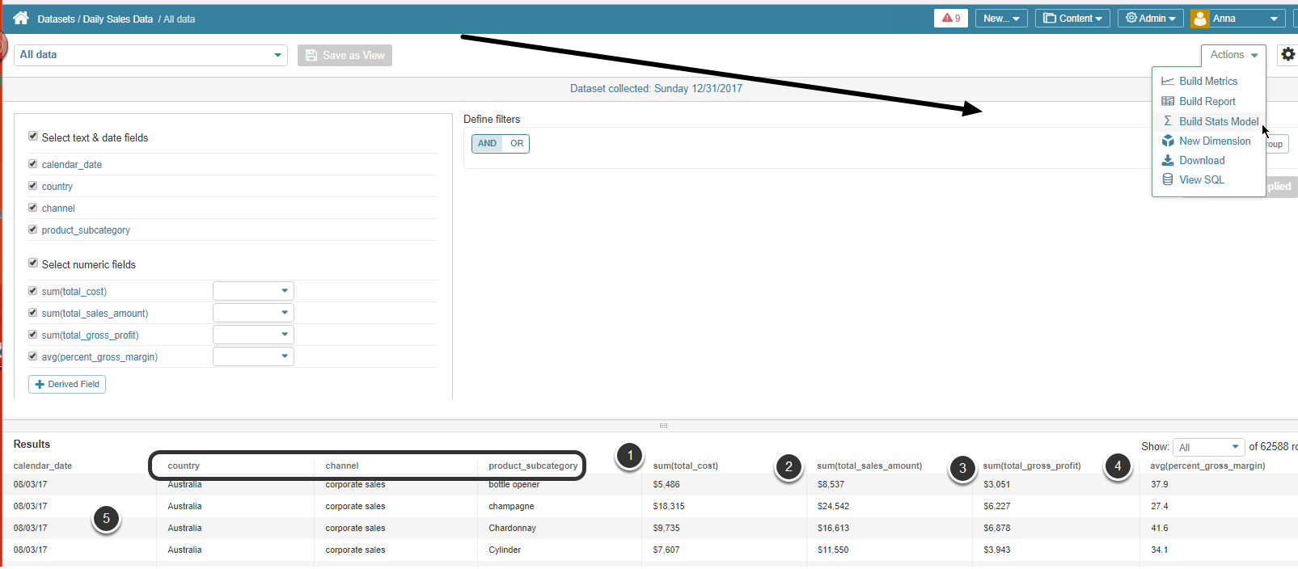Open the Datasets breadcrumb link

56,19
